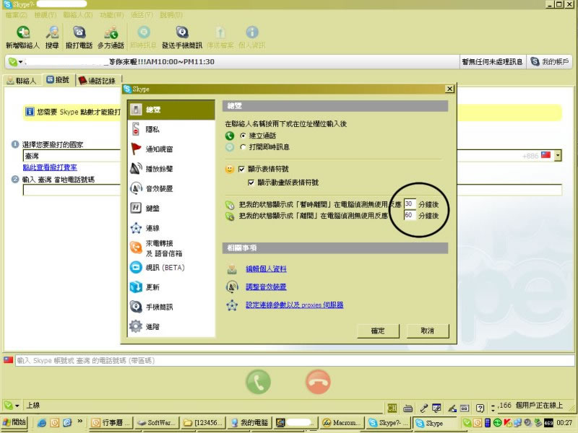578x433 pixels.
Task: Click the green call button
Action: tap(258, 382)
